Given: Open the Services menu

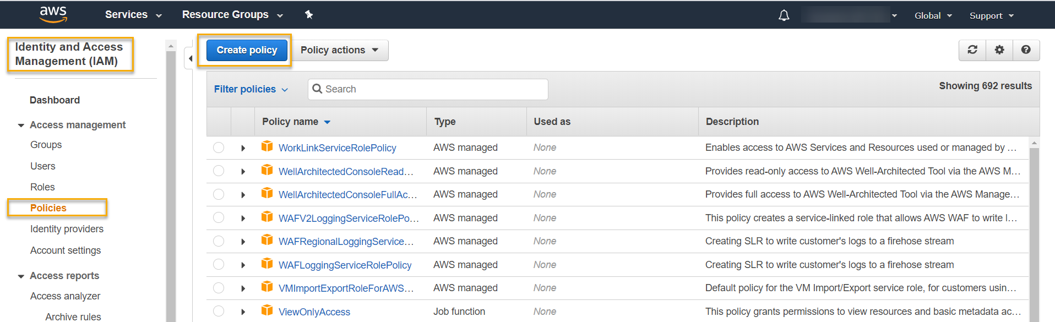Looking at the screenshot, I should coord(133,15).
